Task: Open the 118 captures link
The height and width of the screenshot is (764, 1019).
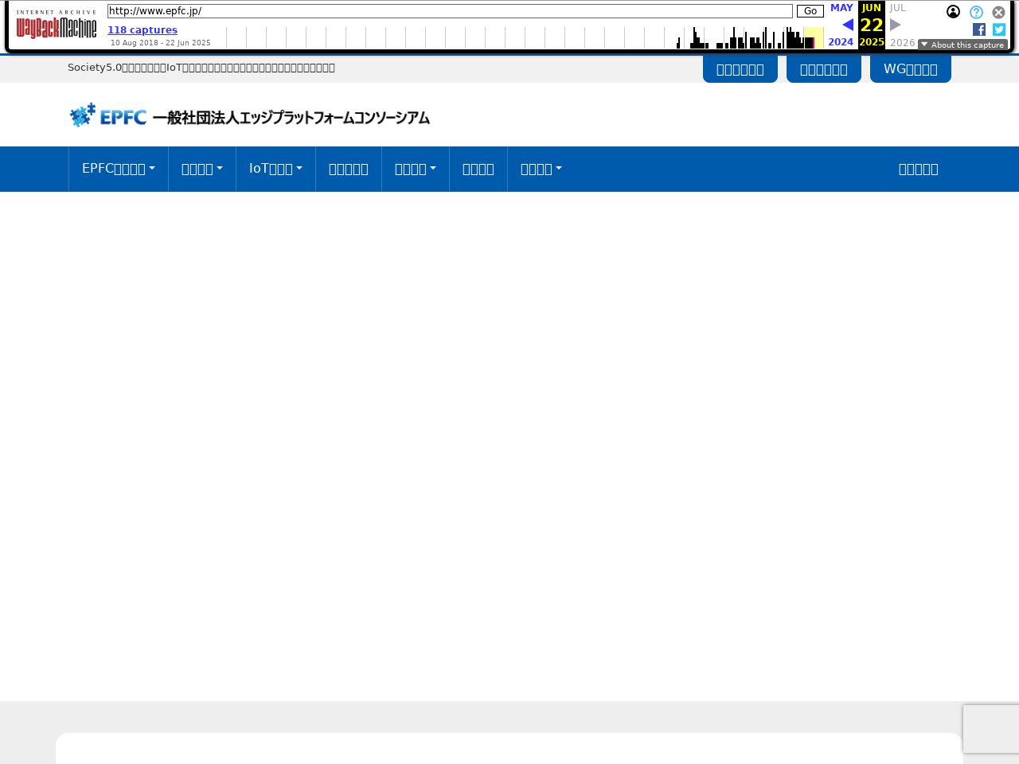Action: [143, 30]
